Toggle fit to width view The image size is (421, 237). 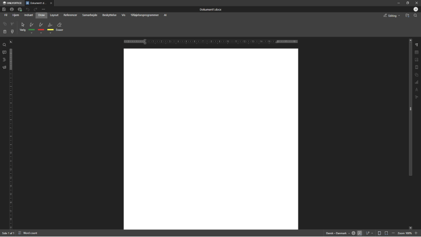click(386, 233)
